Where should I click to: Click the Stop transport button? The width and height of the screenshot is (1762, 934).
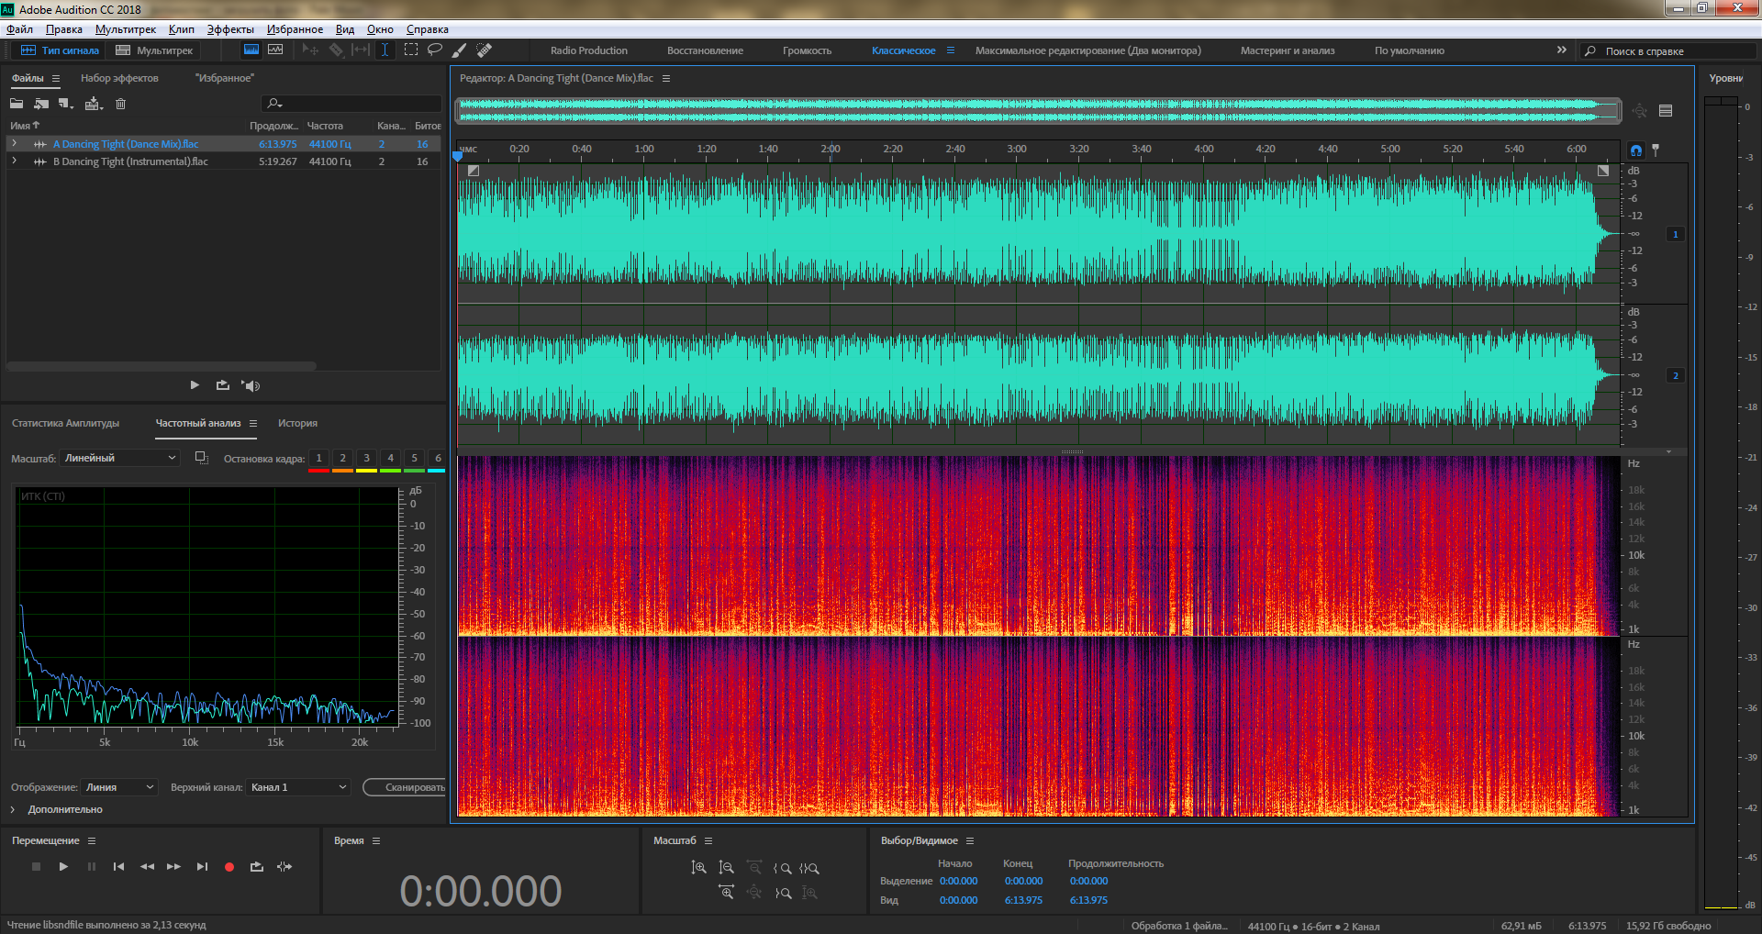(36, 866)
